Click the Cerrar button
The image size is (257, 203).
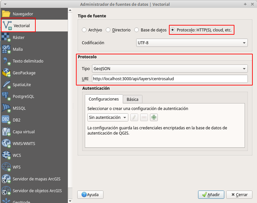click(x=239, y=194)
